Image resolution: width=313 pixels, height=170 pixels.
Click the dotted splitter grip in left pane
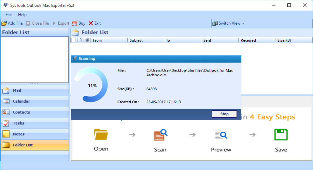(x=33, y=84)
